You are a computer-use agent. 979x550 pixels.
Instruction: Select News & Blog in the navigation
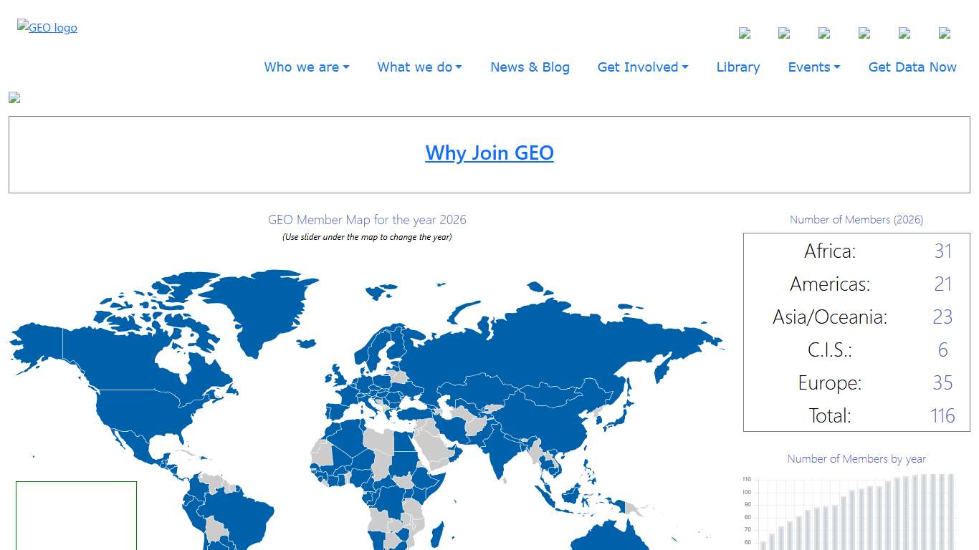tap(530, 67)
